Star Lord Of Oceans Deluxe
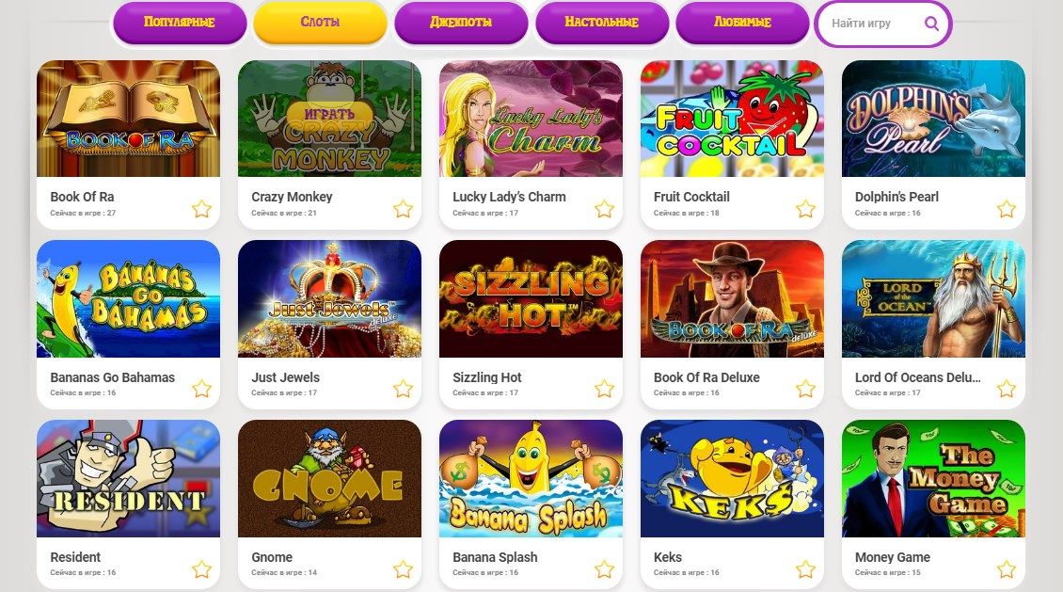 [x=1006, y=389]
